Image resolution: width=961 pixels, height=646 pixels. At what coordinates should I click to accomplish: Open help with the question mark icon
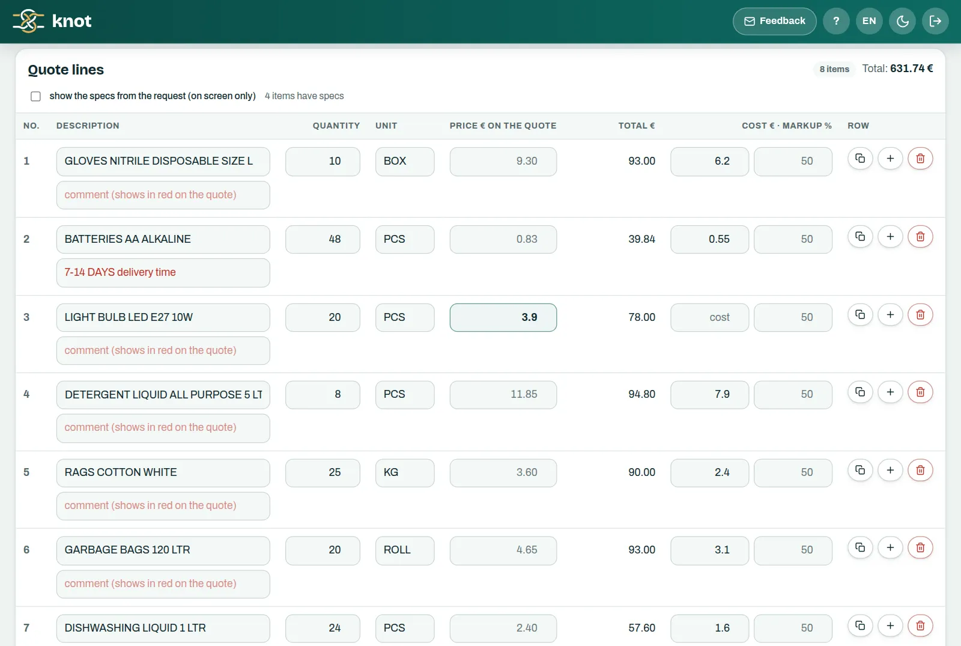tap(836, 21)
